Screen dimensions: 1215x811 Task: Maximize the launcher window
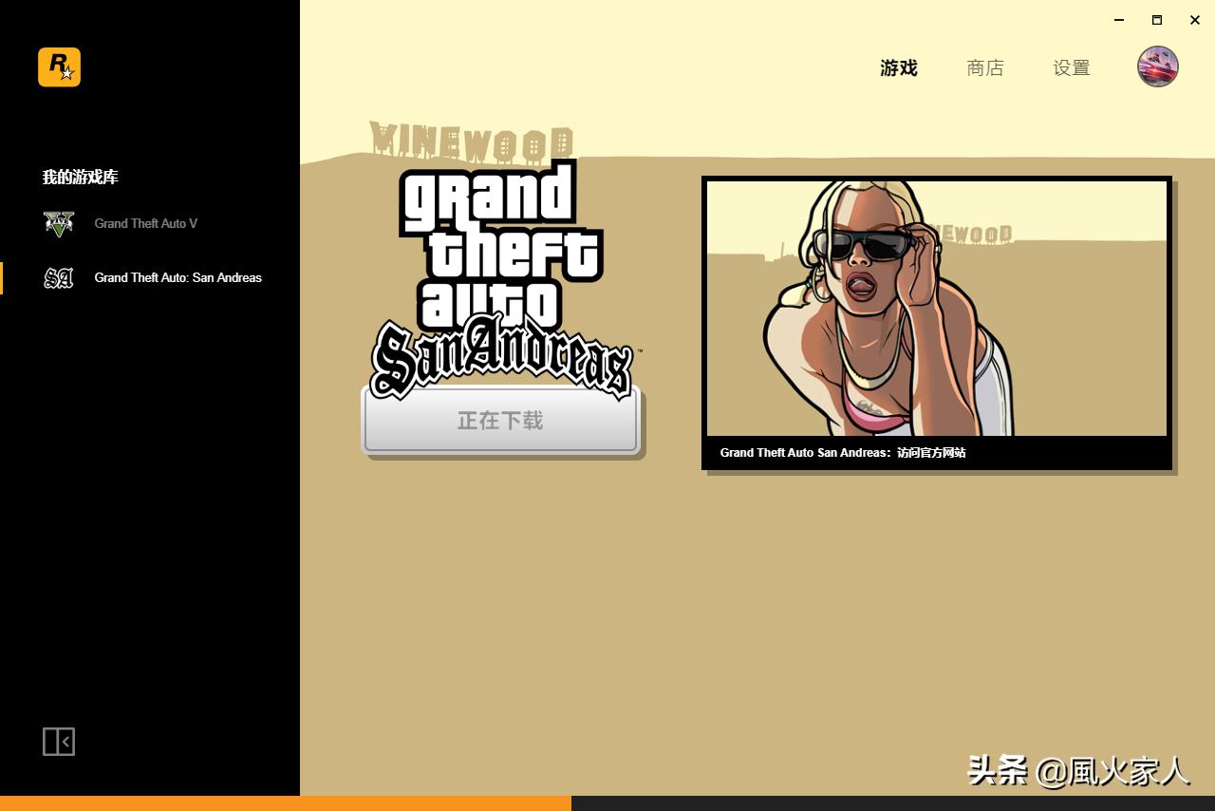1157,20
